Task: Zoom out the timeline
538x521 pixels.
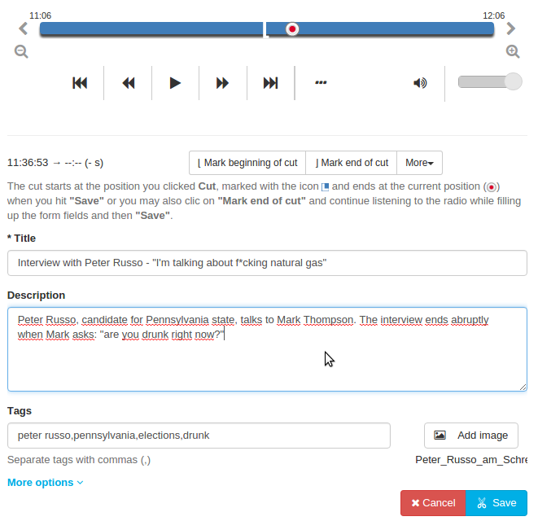Action: tap(21, 51)
